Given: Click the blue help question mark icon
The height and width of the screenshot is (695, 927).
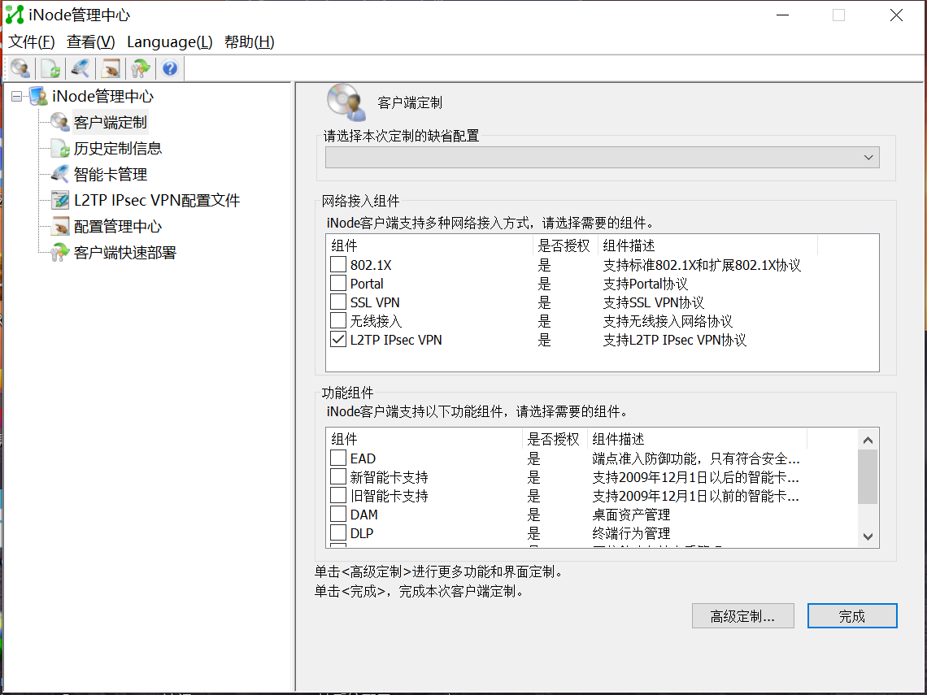Looking at the screenshot, I should [x=170, y=68].
